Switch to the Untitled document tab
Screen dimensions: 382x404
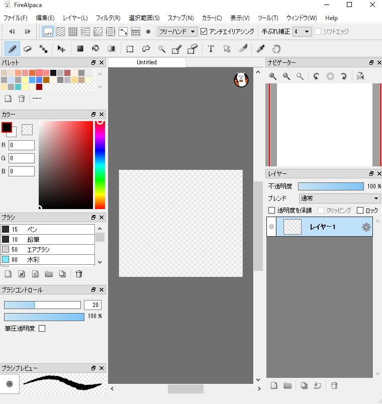[x=147, y=62]
